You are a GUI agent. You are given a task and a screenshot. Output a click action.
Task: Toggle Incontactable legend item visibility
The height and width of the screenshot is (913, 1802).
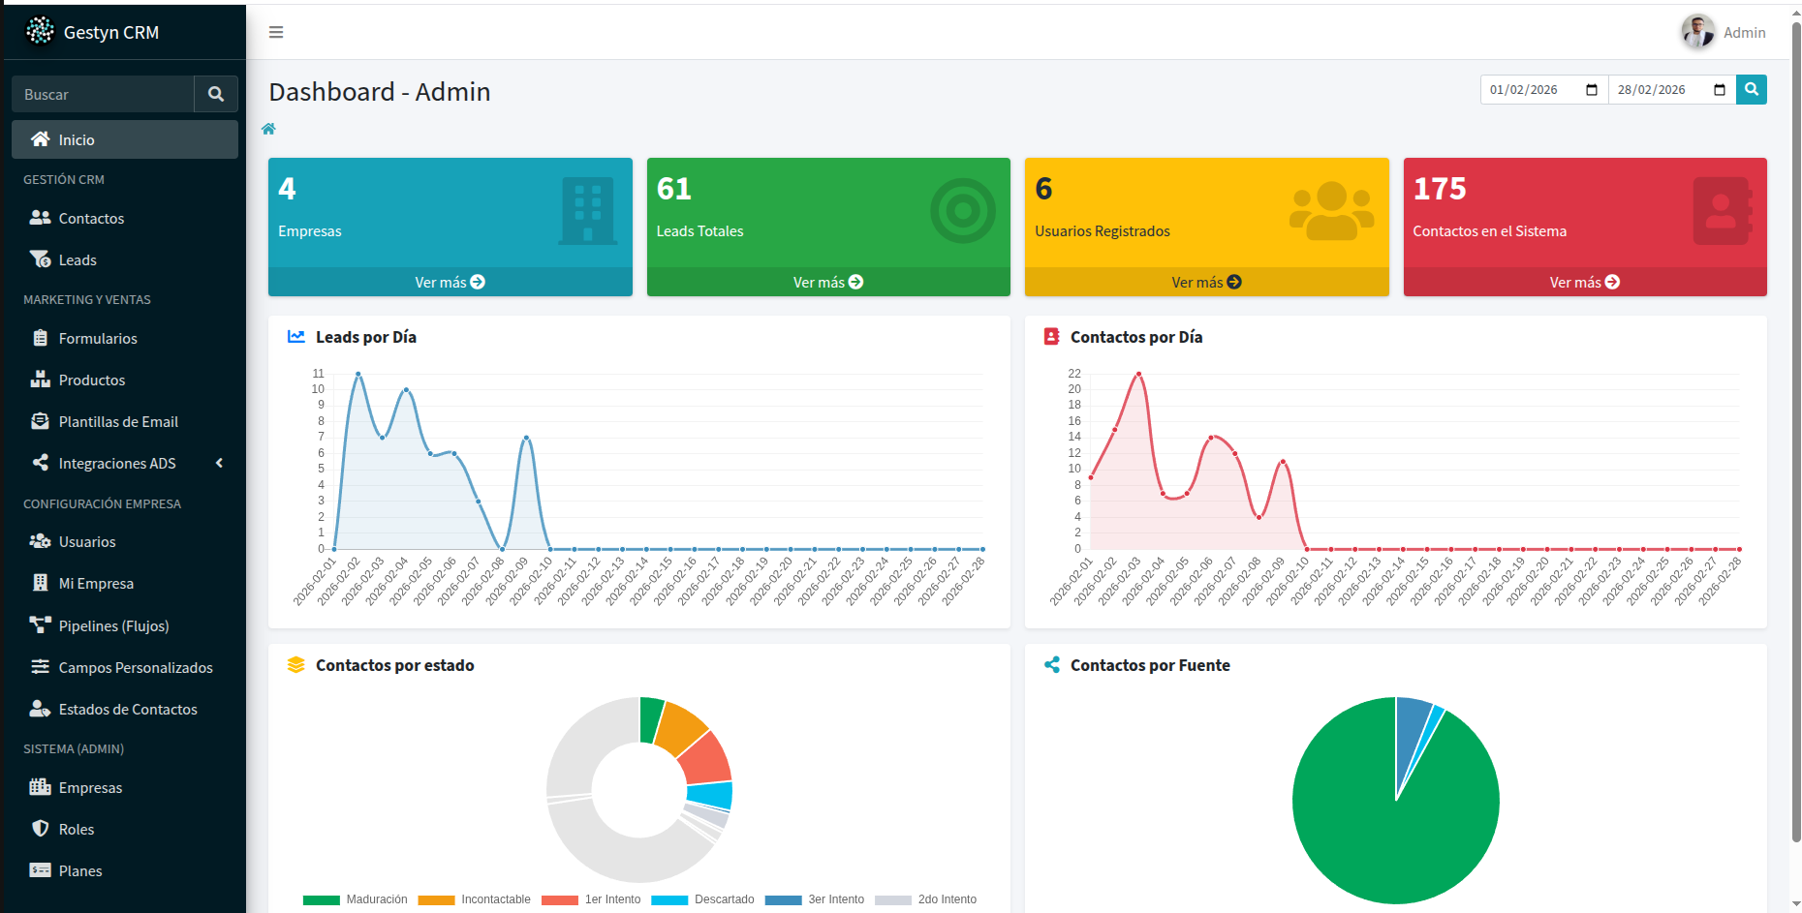(474, 899)
